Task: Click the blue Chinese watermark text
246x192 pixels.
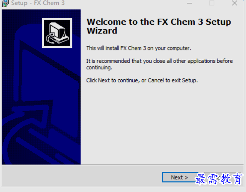Action: (219, 179)
